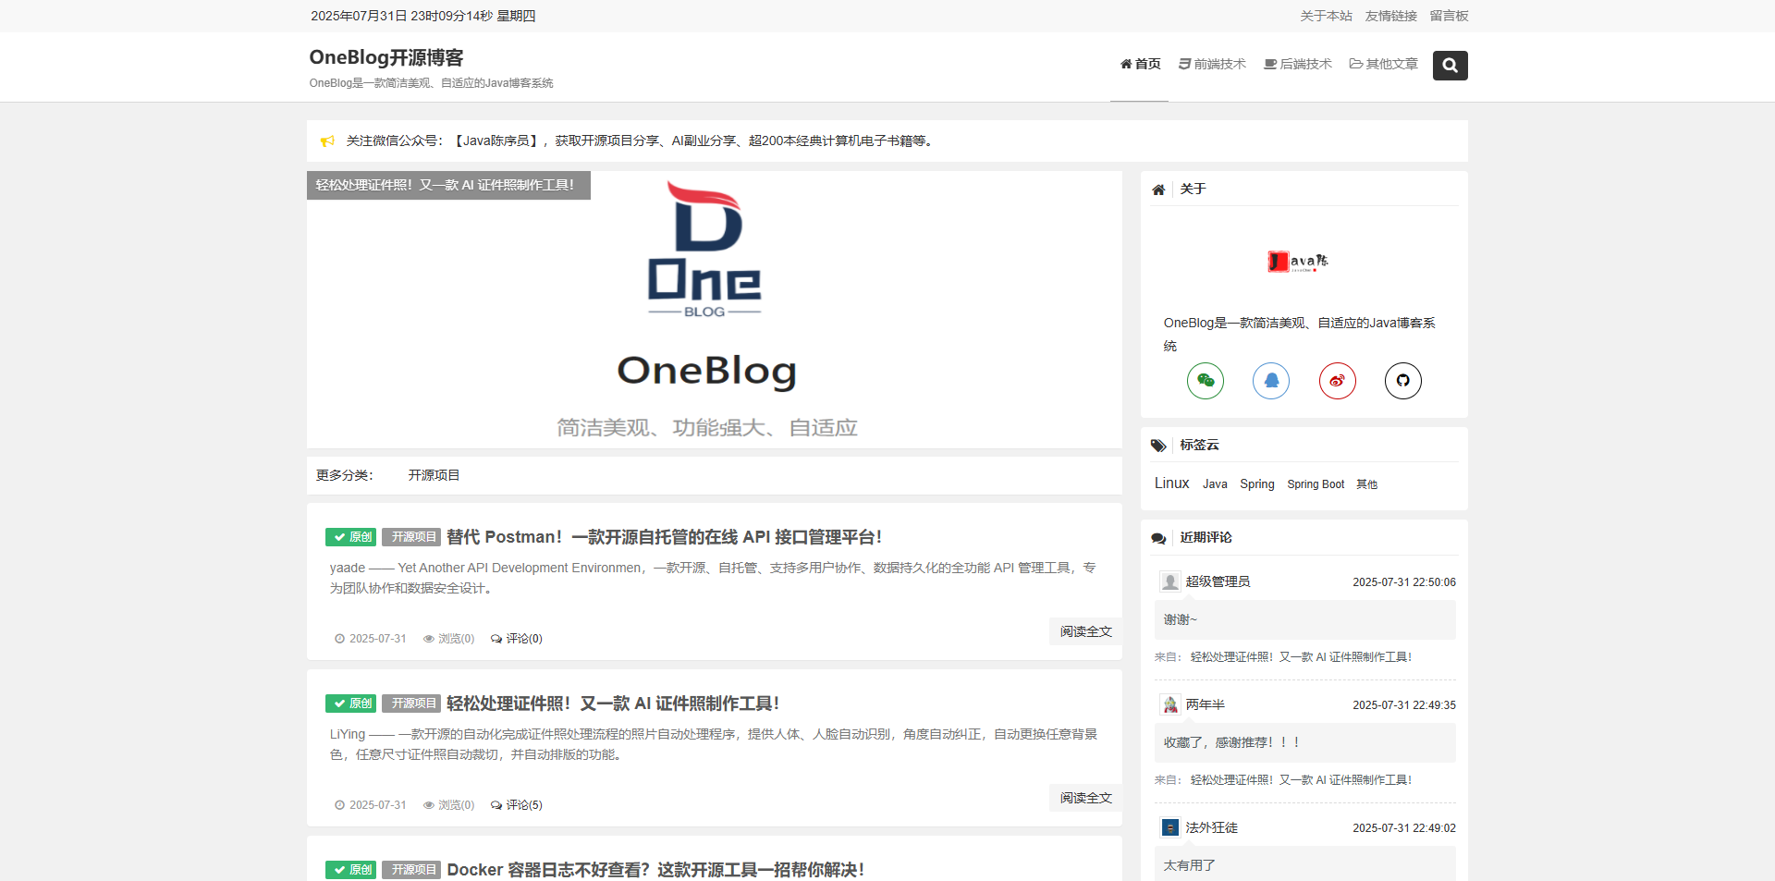Select Java tag in tag cloud
This screenshot has width=1775, height=881.
tap(1215, 484)
